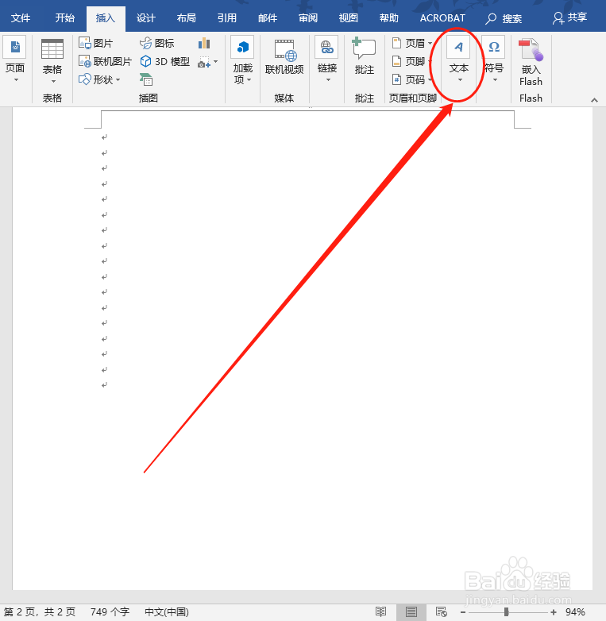Insert Icons (图标)
The width and height of the screenshot is (606, 621).
(x=157, y=43)
